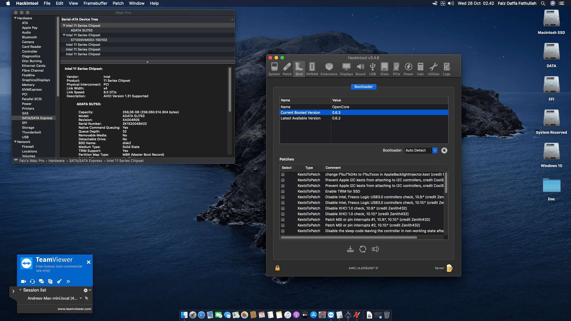Open the Utilities section
The height and width of the screenshot is (321, 571).
pyautogui.click(x=433, y=69)
